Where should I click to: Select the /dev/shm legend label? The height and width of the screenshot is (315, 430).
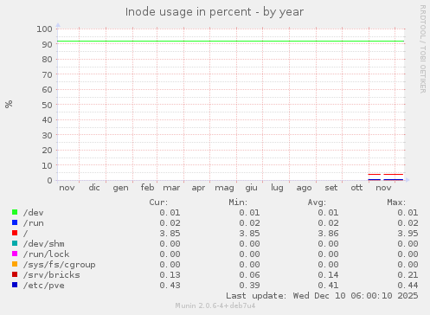click(43, 244)
